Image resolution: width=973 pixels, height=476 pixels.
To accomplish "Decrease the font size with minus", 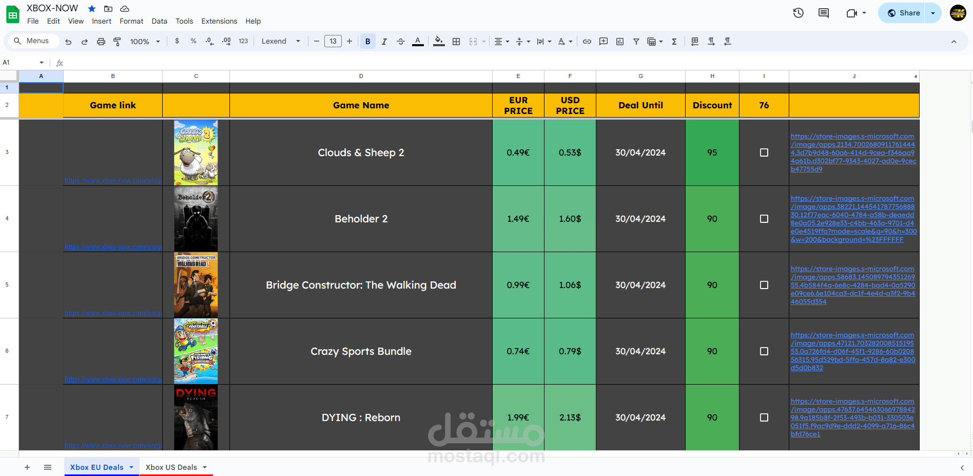I will (317, 42).
